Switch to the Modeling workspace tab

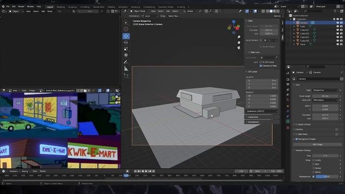click(61, 7)
